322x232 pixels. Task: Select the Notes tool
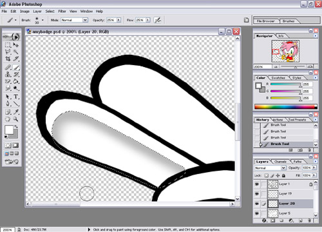click(8, 112)
